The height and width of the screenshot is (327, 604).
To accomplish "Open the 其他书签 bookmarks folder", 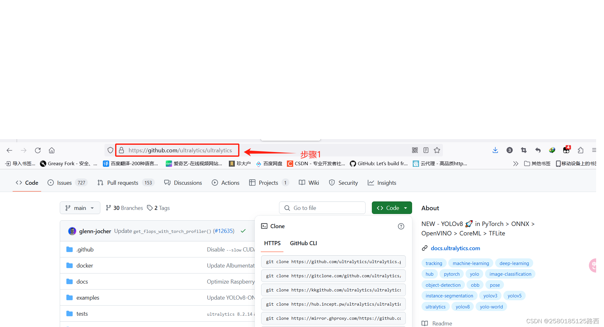I will [537, 164].
